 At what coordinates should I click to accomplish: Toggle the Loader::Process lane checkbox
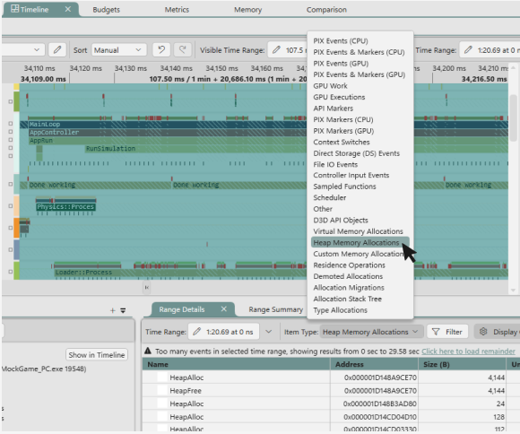(x=11, y=272)
